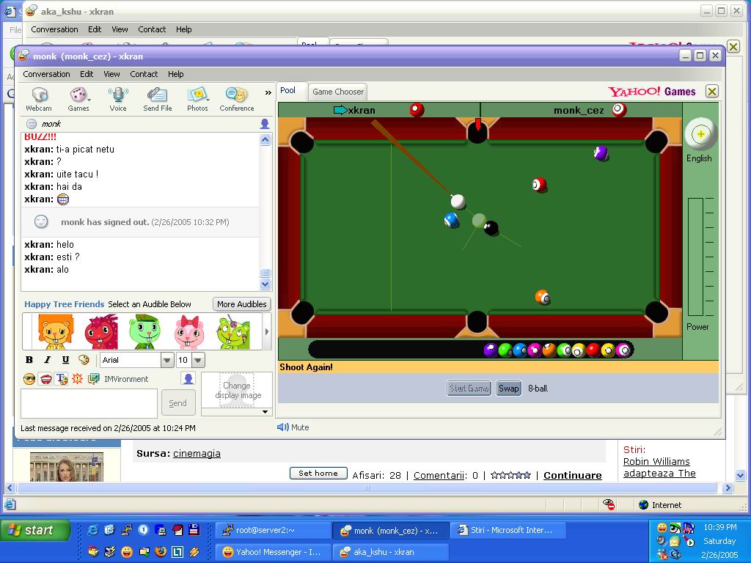
Task: Click the white cue ball on table
Action: pyautogui.click(x=458, y=201)
